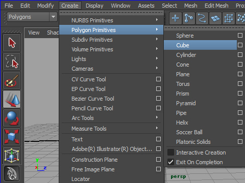Image resolution: width=245 pixels, height=183 pixels.
Task: Activate the Paint Selection tool
Action: click(12, 80)
